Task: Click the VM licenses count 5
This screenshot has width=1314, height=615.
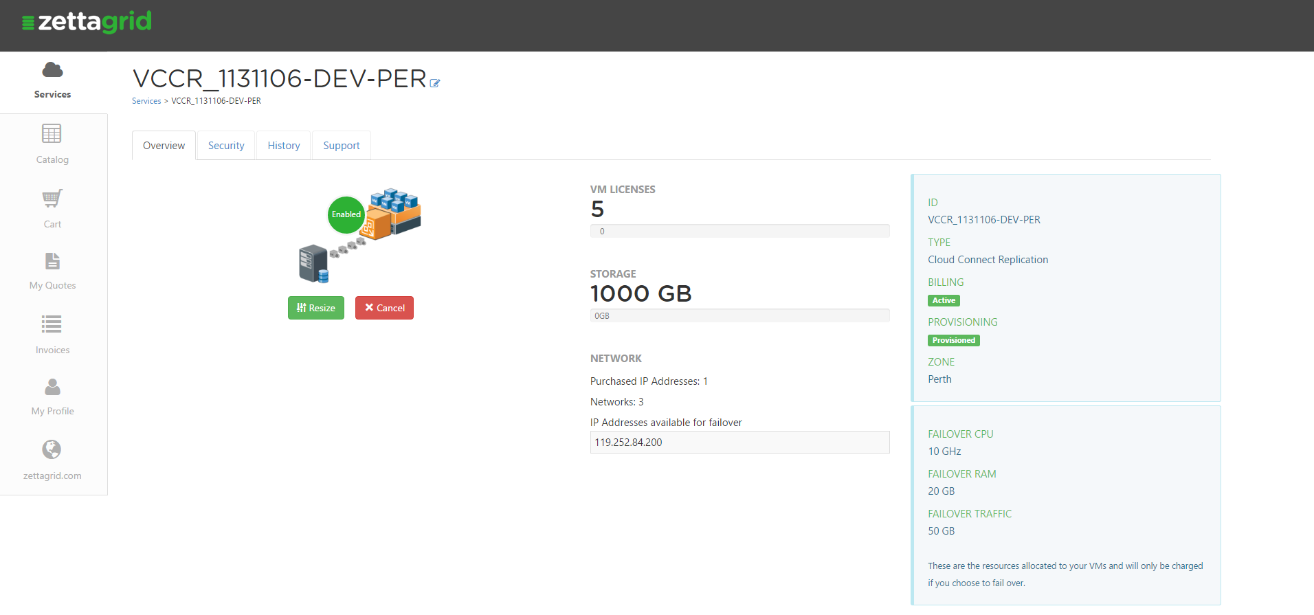Action: click(597, 209)
